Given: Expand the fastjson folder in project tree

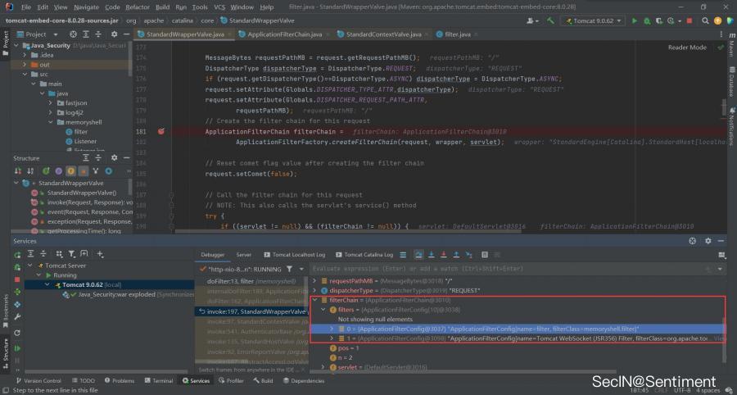Looking at the screenshot, I should click(51, 102).
